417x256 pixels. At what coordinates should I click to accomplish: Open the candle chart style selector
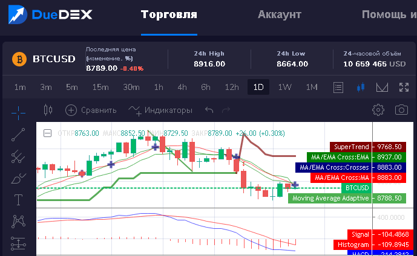48,110
